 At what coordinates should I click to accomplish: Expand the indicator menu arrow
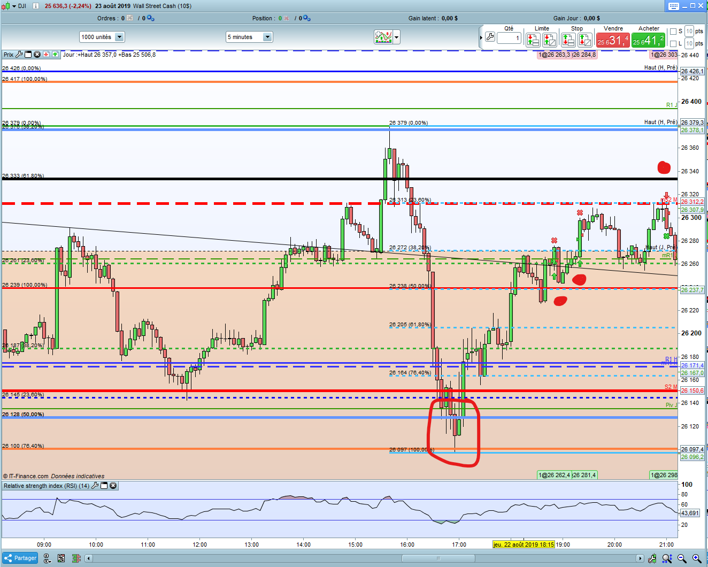[x=397, y=37]
